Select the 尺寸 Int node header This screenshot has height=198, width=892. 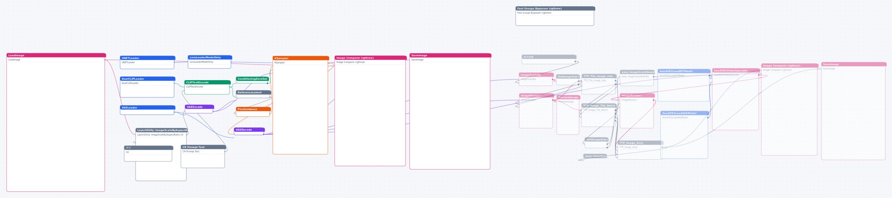click(x=149, y=148)
